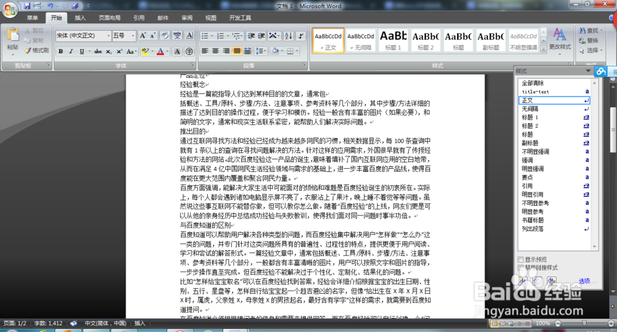Click the 替换 replace button
This screenshot has height=332, width=617.
(589, 41)
